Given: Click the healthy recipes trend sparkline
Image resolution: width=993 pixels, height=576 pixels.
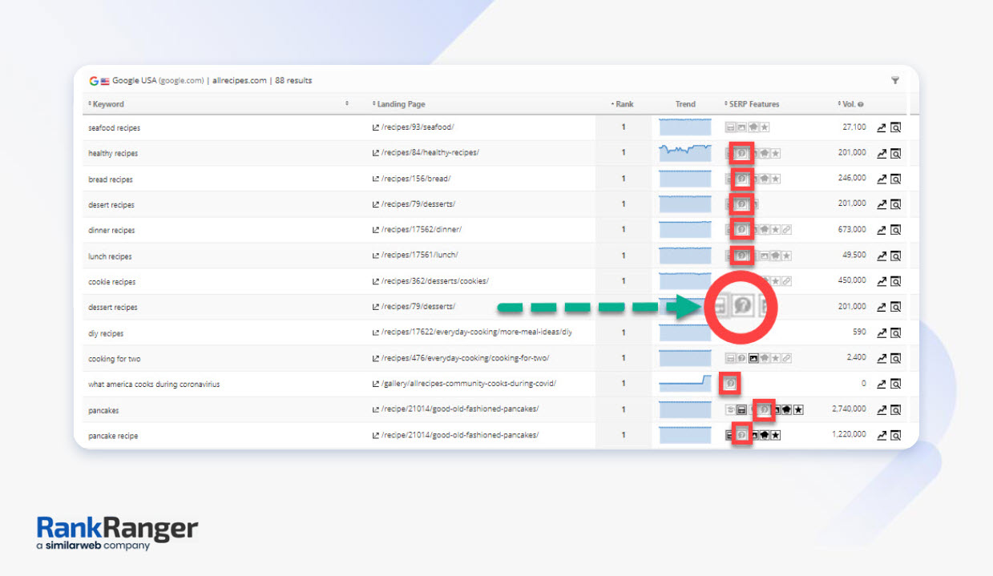Looking at the screenshot, I should point(684,152).
